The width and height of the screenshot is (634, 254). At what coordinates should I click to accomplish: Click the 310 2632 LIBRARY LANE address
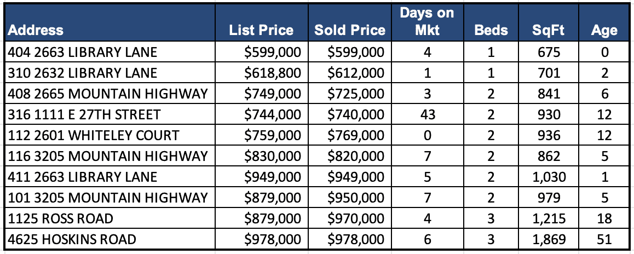83,73
